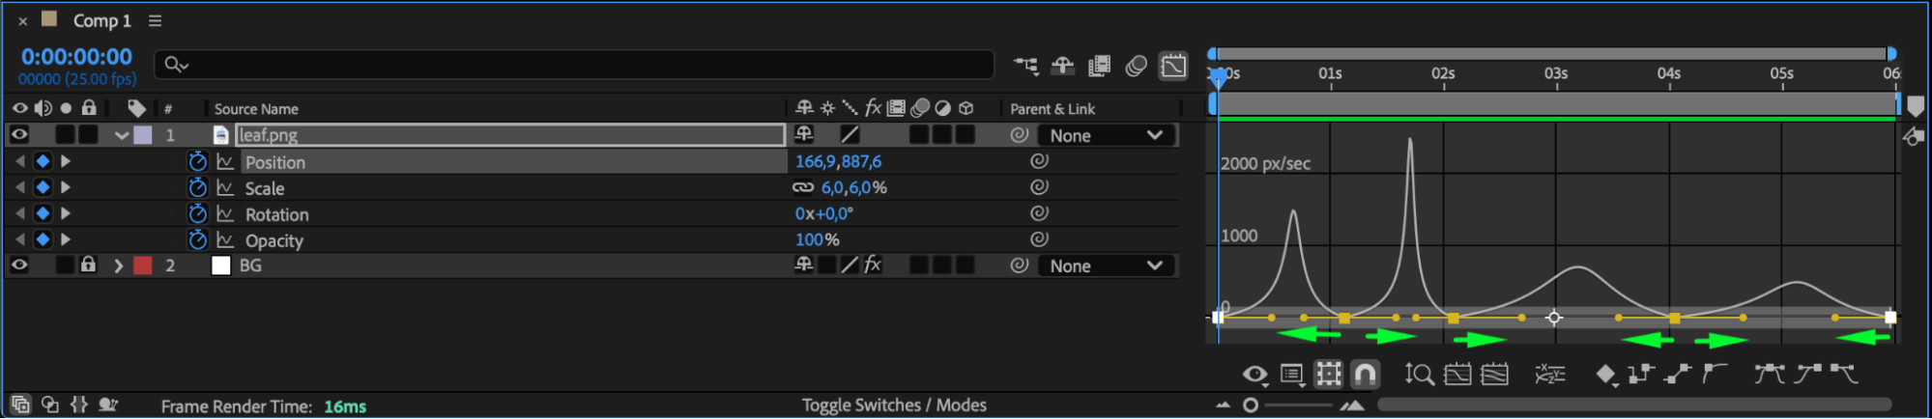This screenshot has height=419, width=1932.
Task: Click the current time 0:00:00:00 display
Action: pos(76,57)
